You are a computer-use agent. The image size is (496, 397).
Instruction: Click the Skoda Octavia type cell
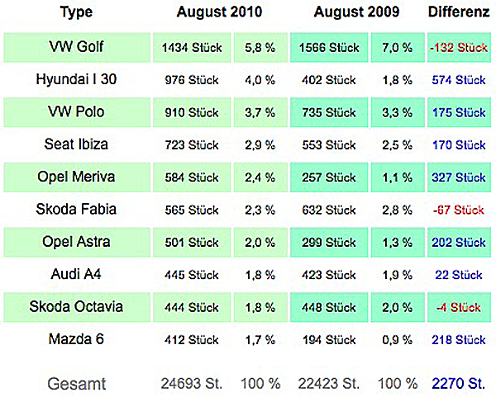tap(77, 307)
